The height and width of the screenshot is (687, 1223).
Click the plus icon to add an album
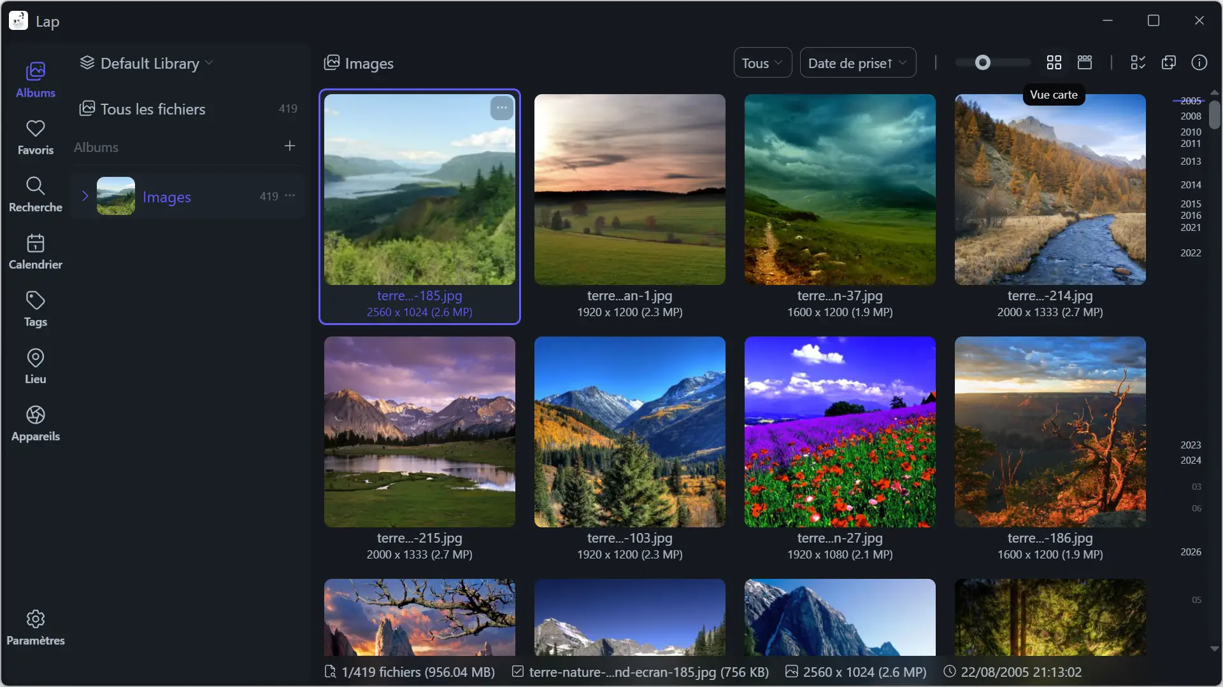290,146
